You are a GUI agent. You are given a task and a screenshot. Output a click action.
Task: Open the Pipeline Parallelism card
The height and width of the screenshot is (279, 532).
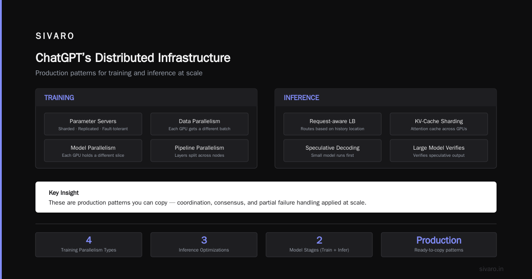(199, 151)
